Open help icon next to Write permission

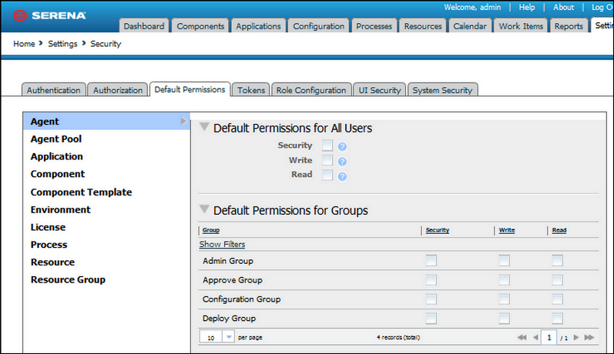pyautogui.click(x=342, y=162)
